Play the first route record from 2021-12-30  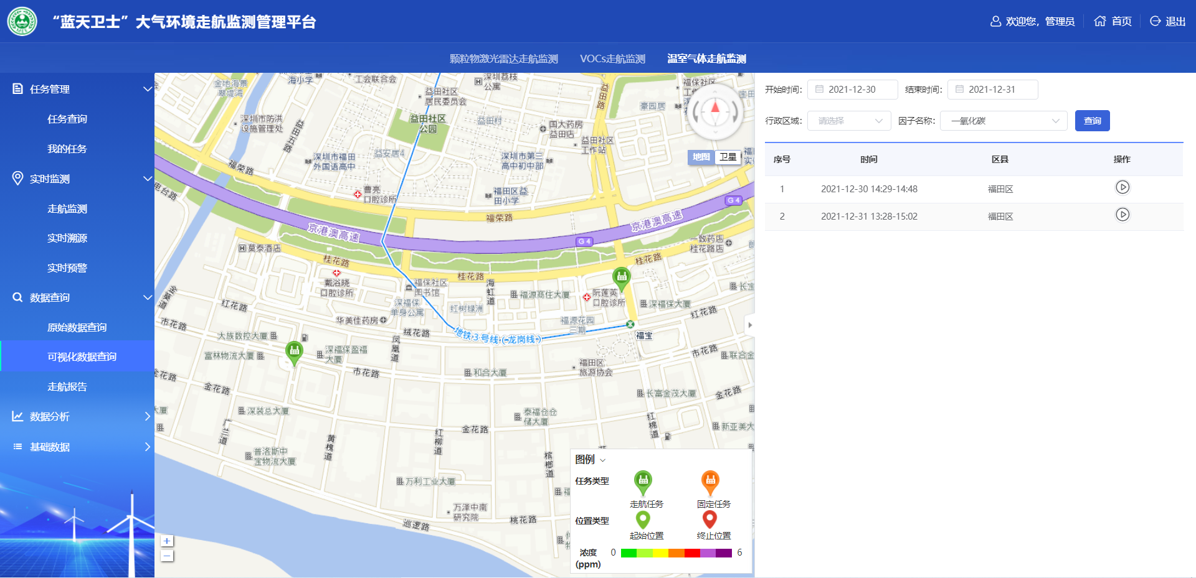coord(1122,187)
